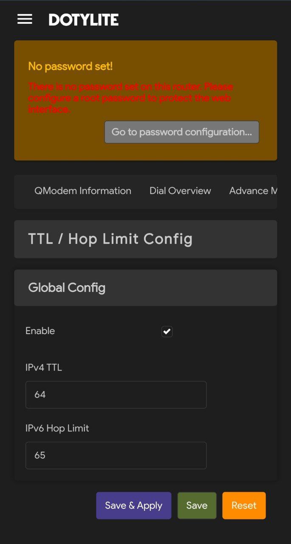Click the TTL / Hop Limit Config heading
The width and height of the screenshot is (291, 544).
coord(110,239)
